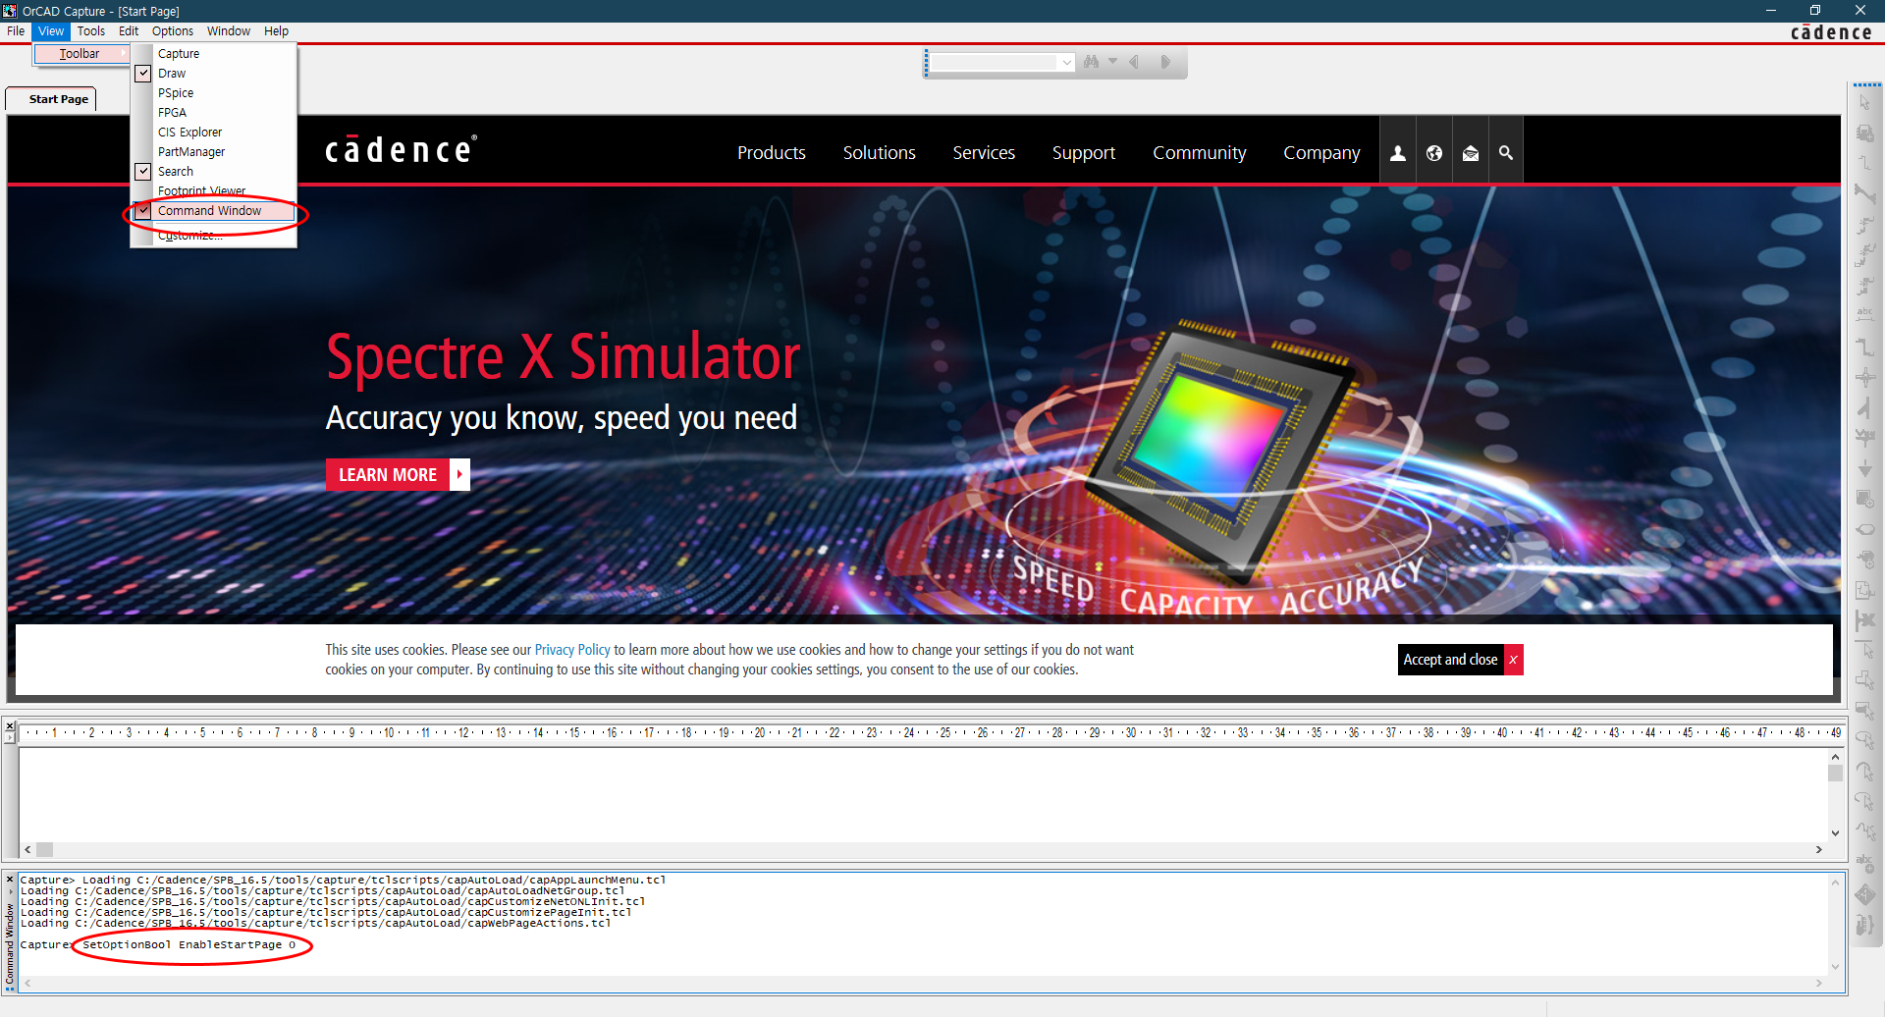Viewport: 1885px width, 1017px height.
Task: Select the Place Line drawing tool
Action: 1864,650
